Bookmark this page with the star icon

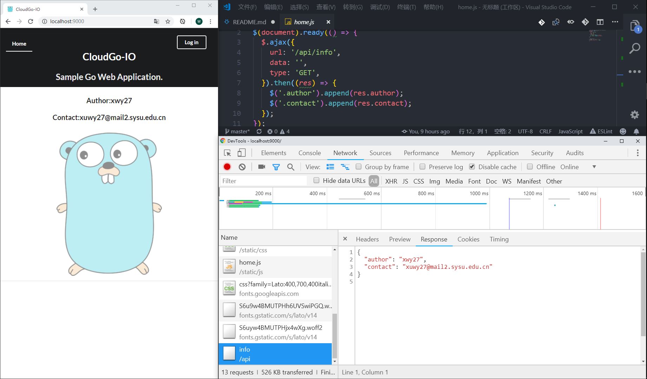point(168,21)
